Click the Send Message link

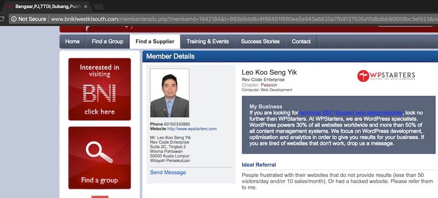pos(168,172)
